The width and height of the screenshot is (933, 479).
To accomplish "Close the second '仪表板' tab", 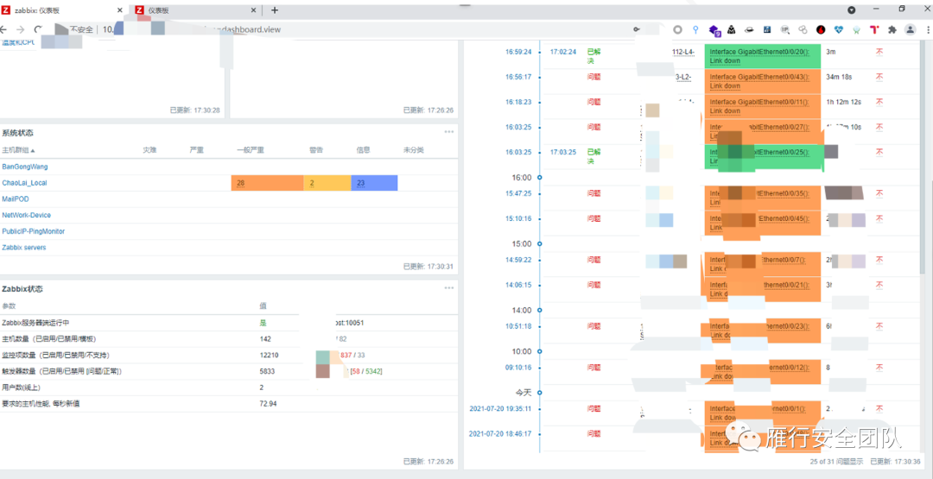I will click(253, 10).
